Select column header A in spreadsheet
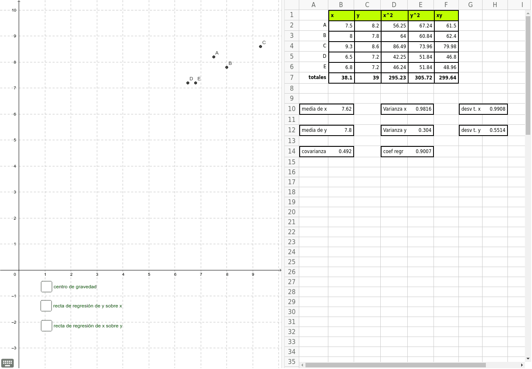This screenshot has height=369, width=532. [313, 5]
